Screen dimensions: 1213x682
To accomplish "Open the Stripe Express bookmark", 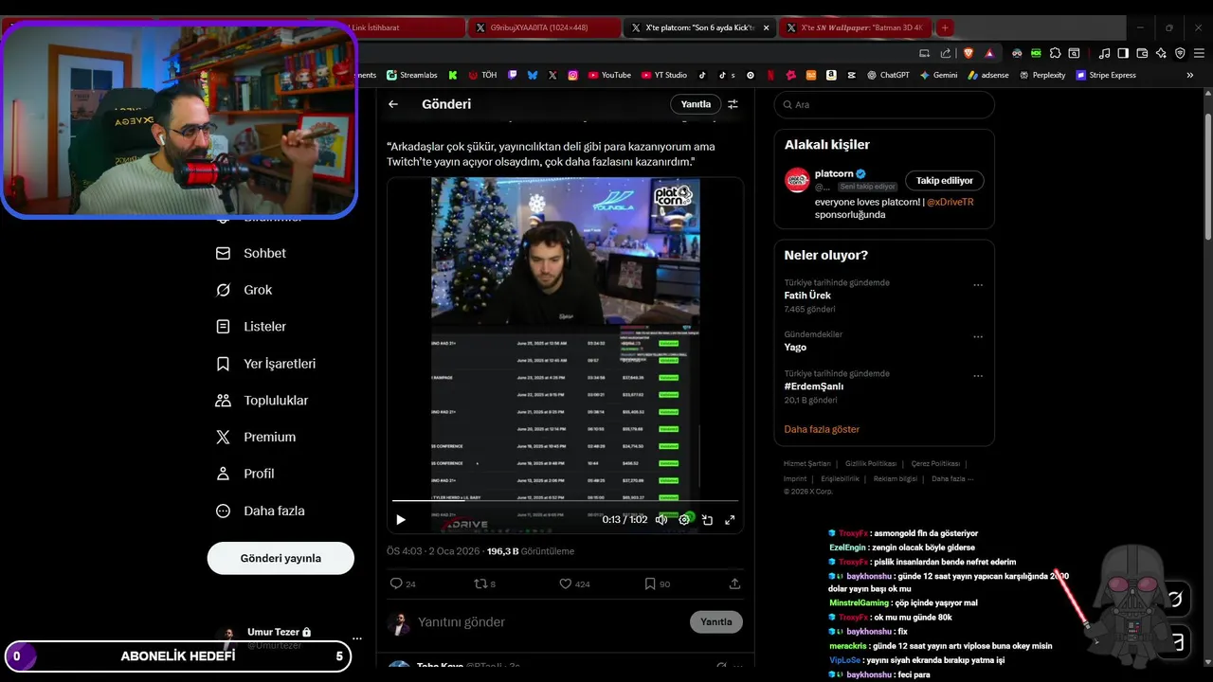I will click(x=1106, y=75).
